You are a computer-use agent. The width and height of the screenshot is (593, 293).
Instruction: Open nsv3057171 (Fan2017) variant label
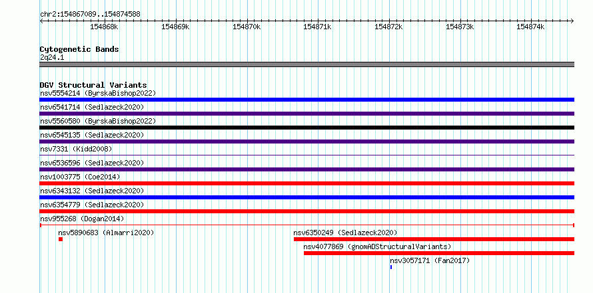pos(430,260)
